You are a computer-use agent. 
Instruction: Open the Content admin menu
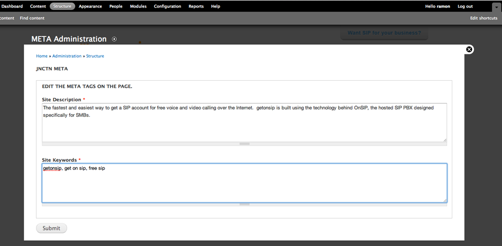38,6
